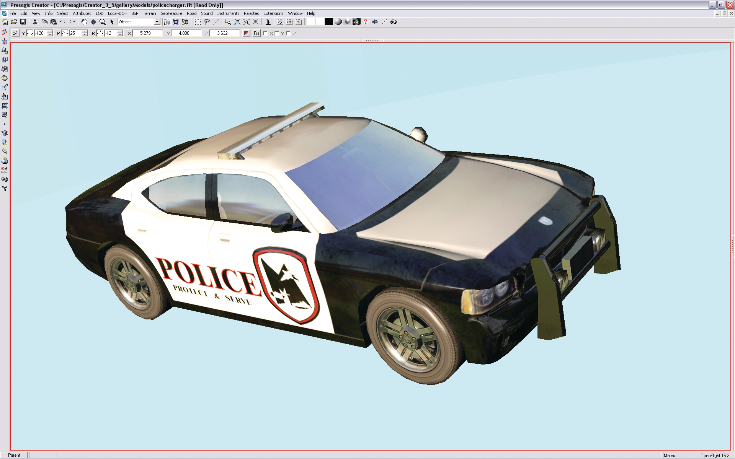Open the Palettes menu
The width and height of the screenshot is (735, 459).
coord(251,13)
